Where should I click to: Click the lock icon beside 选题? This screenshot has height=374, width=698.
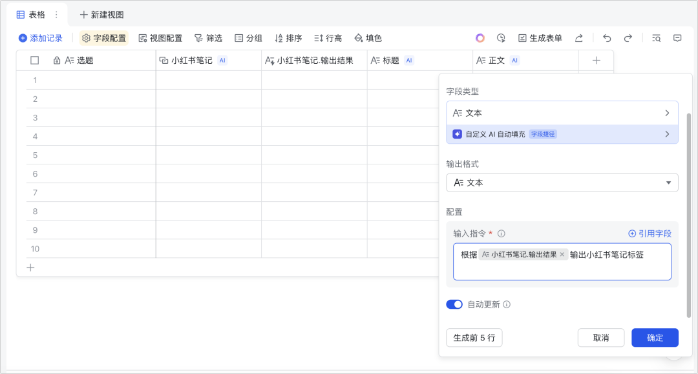pyautogui.click(x=57, y=61)
